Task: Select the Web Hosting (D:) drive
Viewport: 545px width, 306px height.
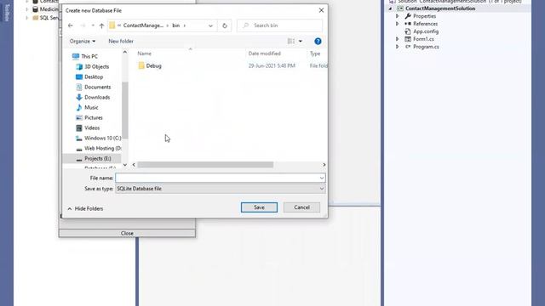Action: [x=102, y=148]
